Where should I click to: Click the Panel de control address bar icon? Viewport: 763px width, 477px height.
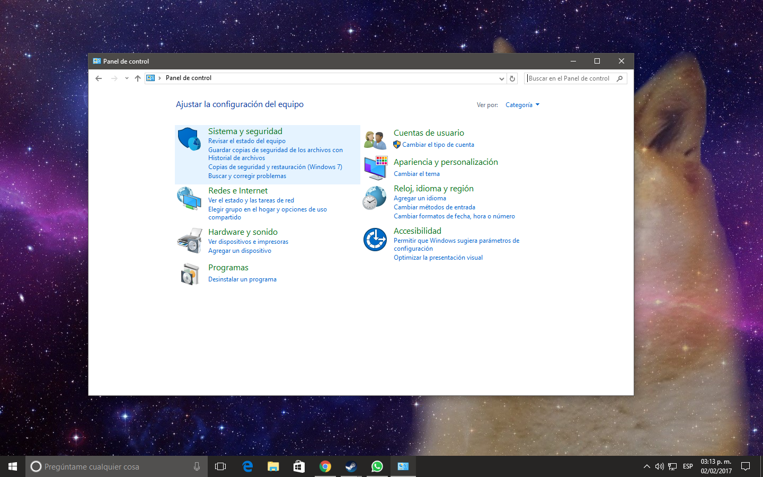150,78
